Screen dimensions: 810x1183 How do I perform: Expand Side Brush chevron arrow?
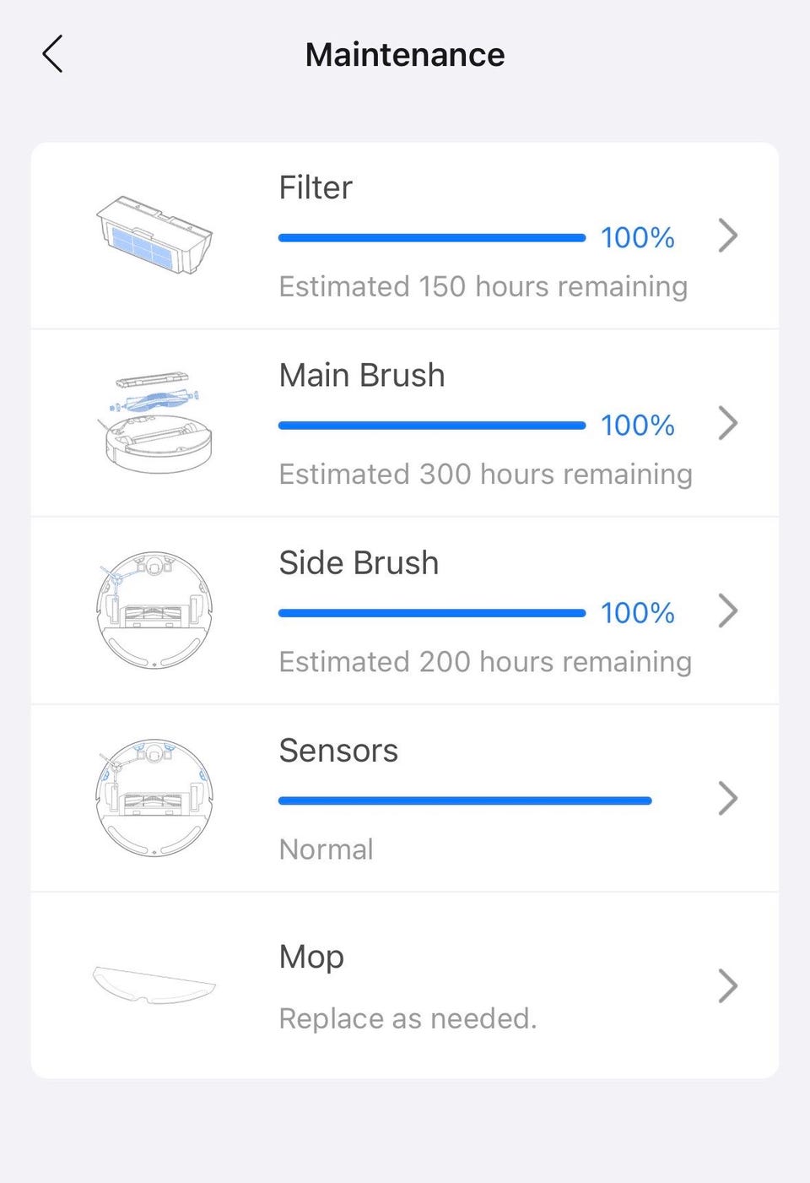coord(727,610)
